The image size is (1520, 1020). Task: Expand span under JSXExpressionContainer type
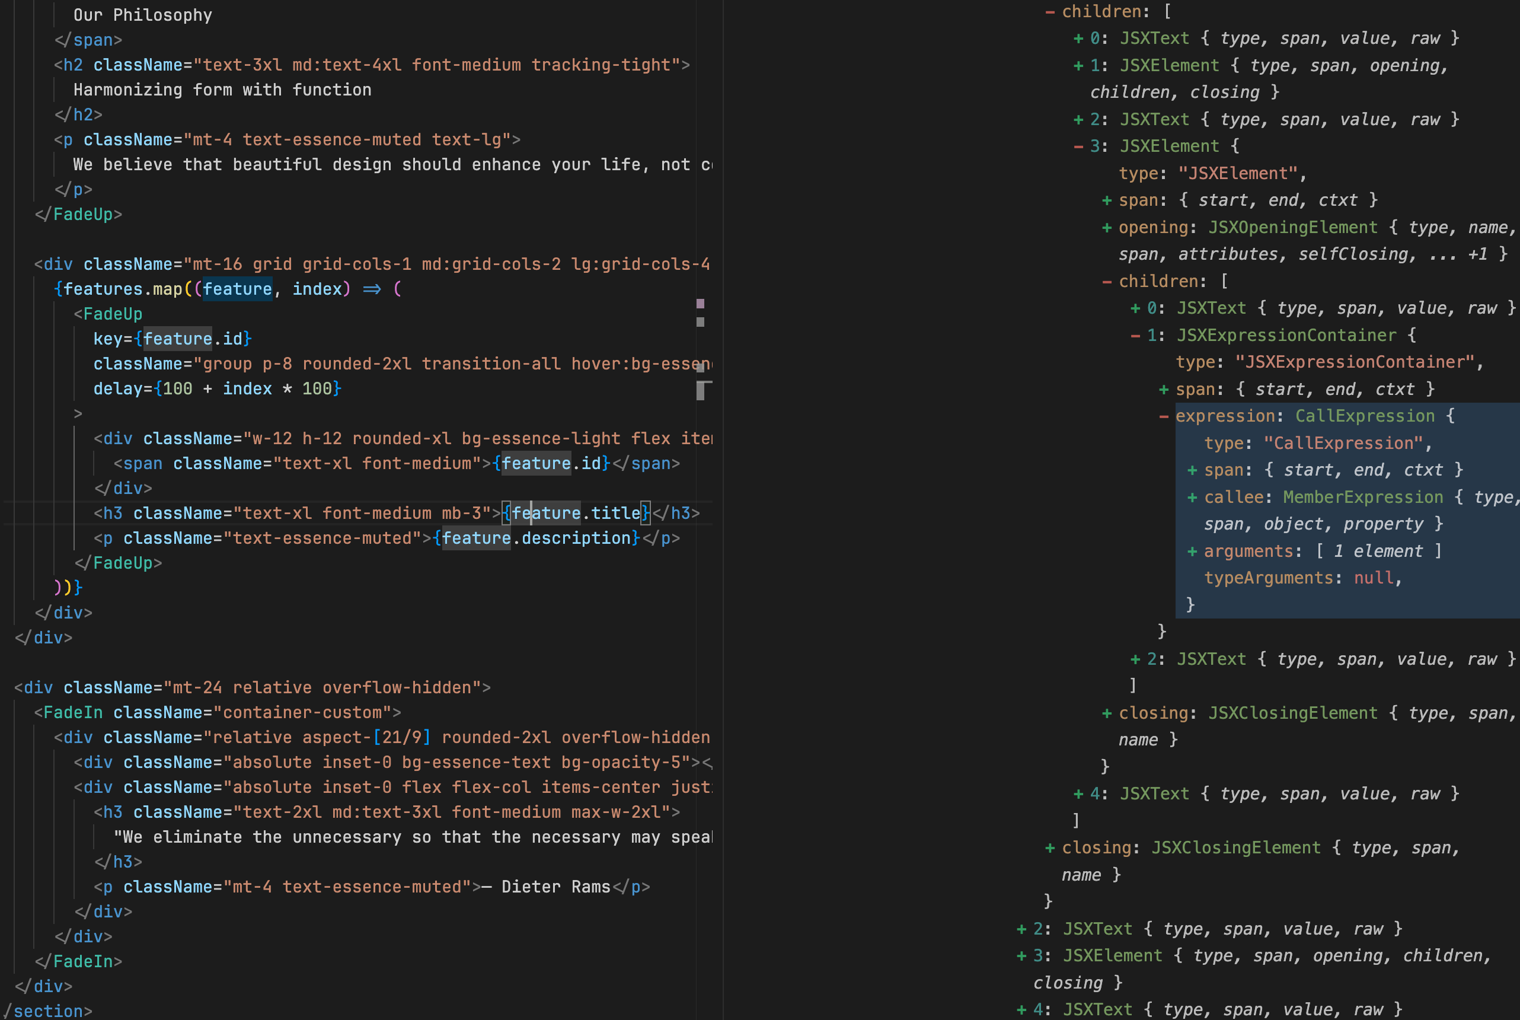tap(1164, 390)
